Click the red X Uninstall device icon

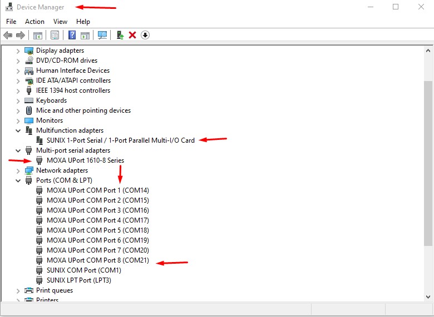(x=132, y=35)
